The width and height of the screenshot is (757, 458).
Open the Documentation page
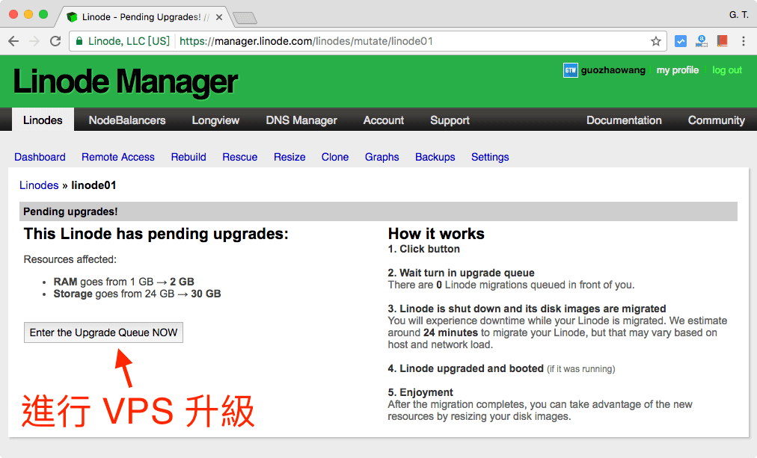point(624,120)
